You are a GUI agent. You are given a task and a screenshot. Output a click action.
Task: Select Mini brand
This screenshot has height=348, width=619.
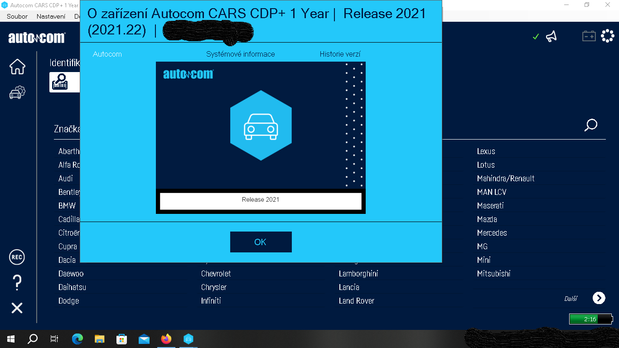click(x=484, y=260)
